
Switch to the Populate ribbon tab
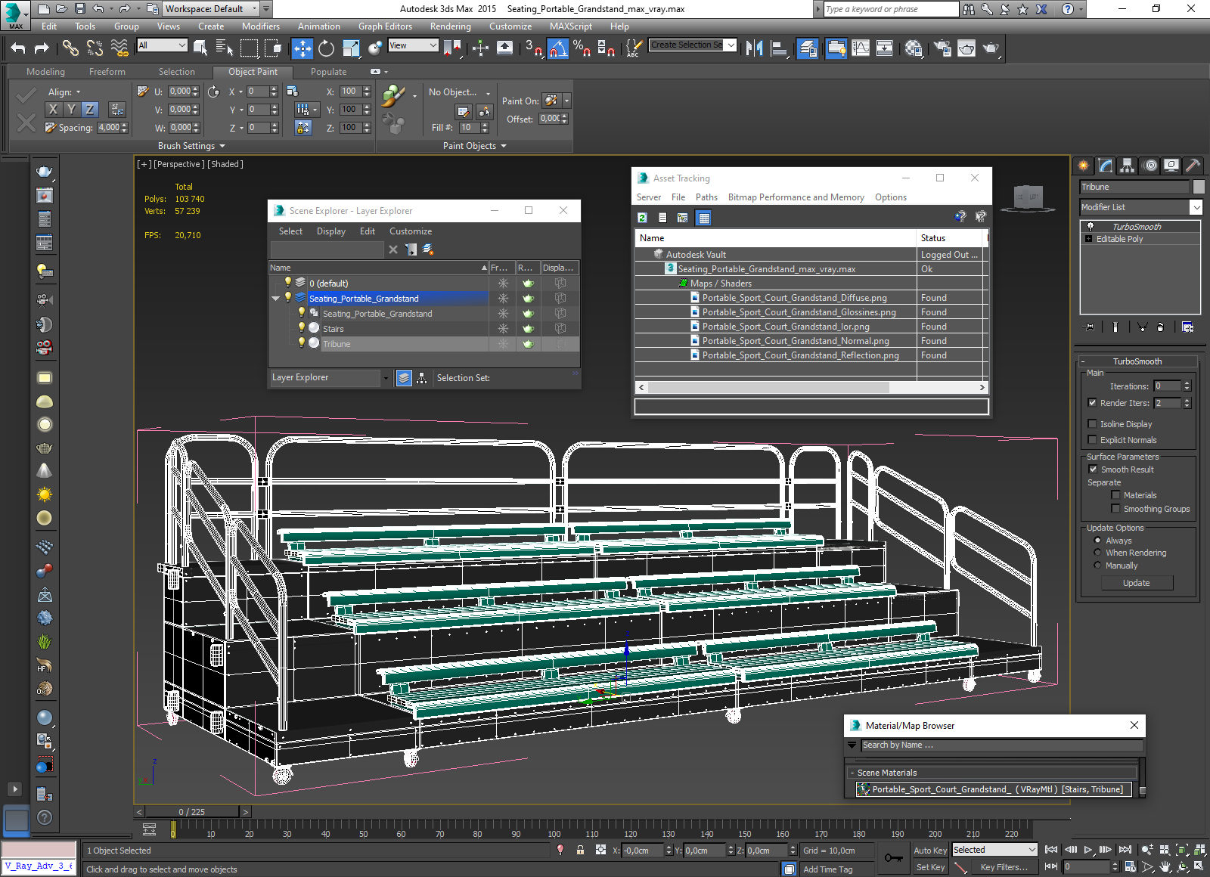(328, 72)
